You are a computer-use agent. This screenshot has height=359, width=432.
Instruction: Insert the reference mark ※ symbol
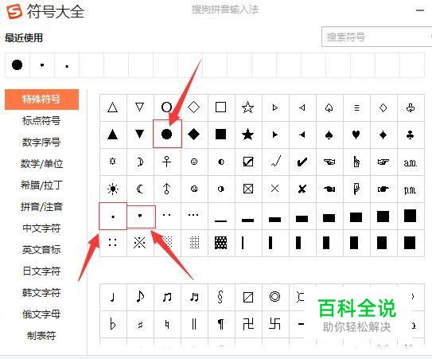tap(140, 243)
